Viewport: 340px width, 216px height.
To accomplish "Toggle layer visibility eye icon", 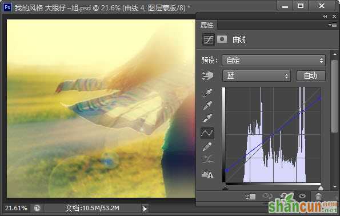I will pyautogui.click(x=302, y=196).
